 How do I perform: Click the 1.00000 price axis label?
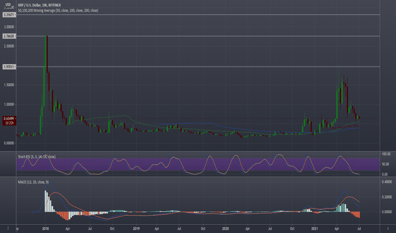pos(9,105)
